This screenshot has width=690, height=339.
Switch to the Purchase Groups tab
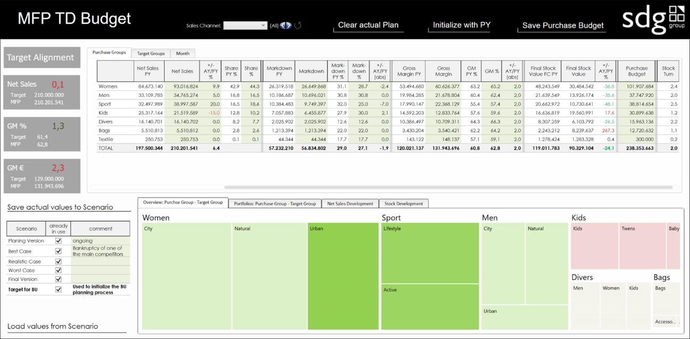click(109, 53)
